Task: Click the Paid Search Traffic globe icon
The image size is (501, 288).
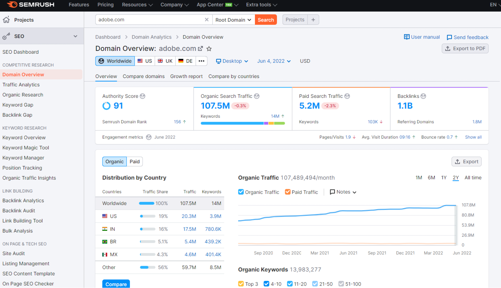Action: click(347, 96)
